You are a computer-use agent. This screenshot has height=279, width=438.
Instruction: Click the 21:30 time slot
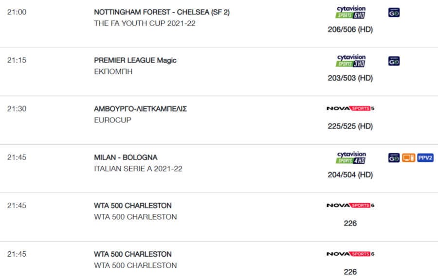pyautogui.click(x=17, y=109)
